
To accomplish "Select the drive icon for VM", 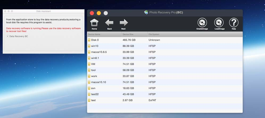I will (x=89, y=64).
